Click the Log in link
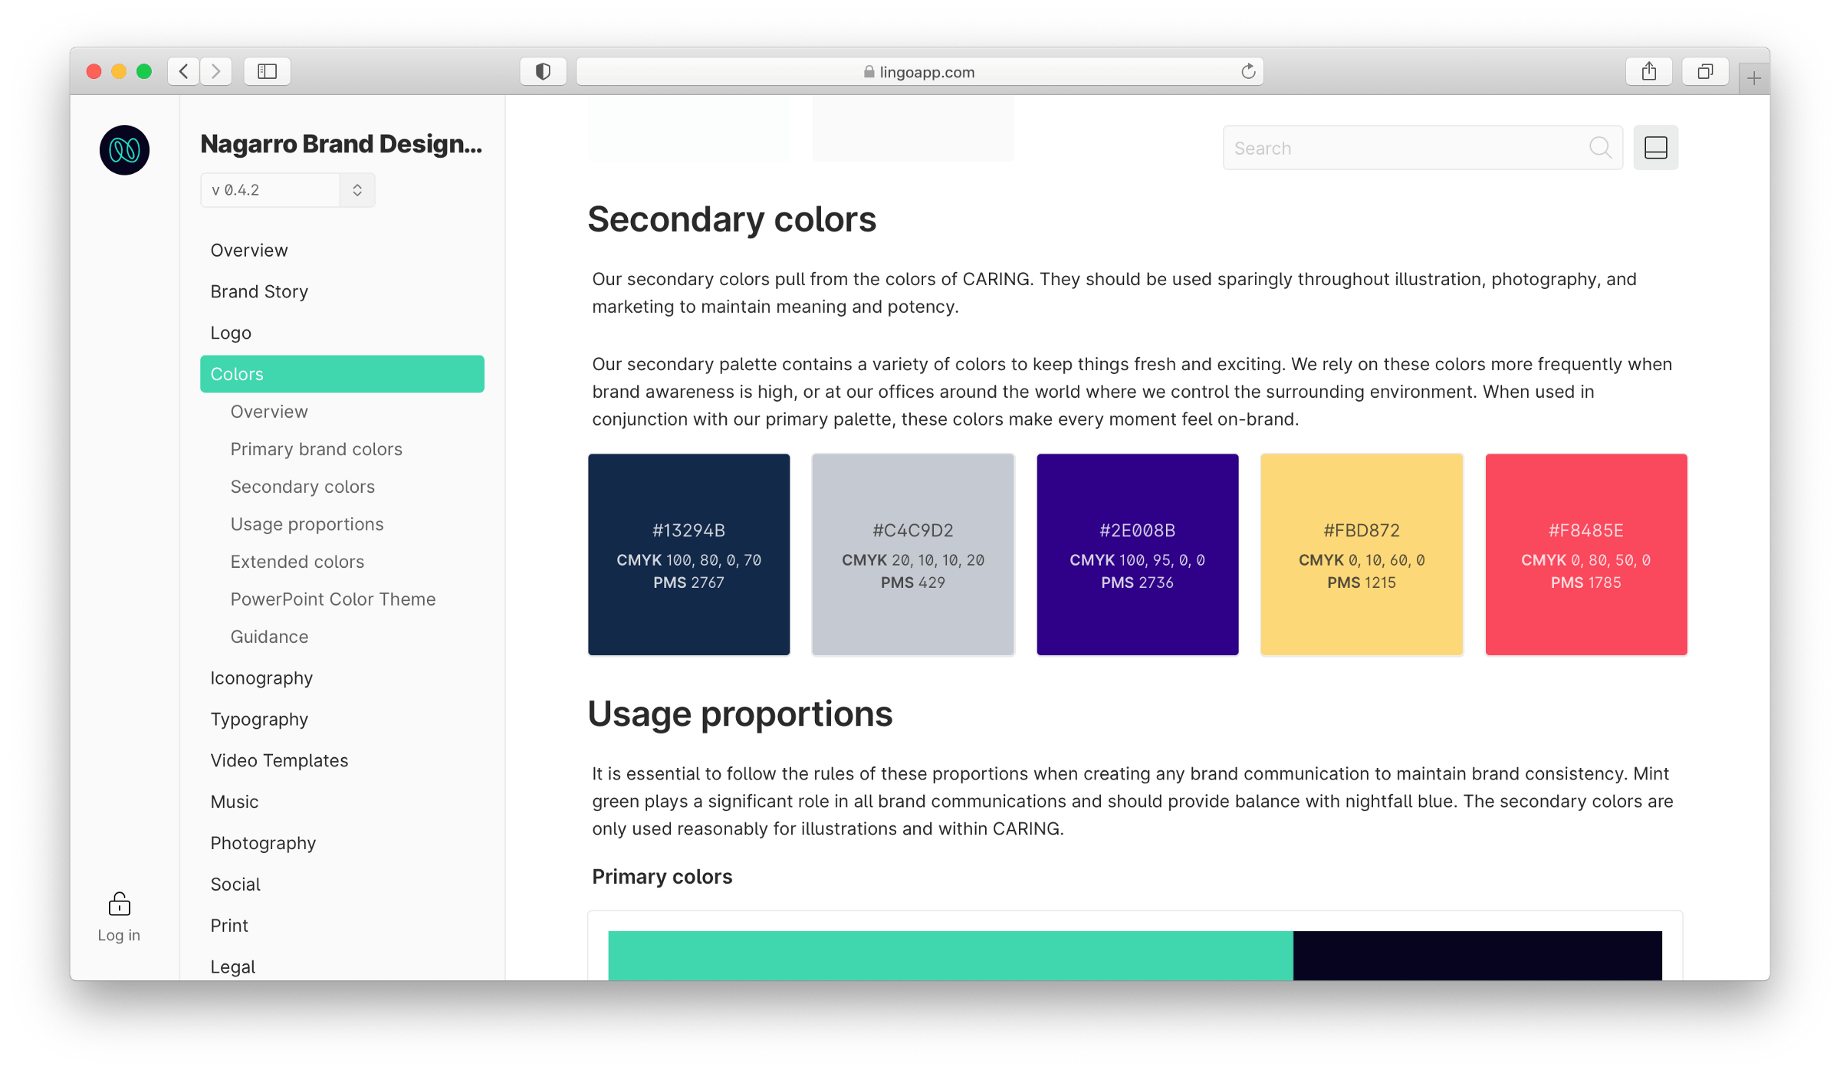The image size is (1840, 1073). tap(119, 934)
